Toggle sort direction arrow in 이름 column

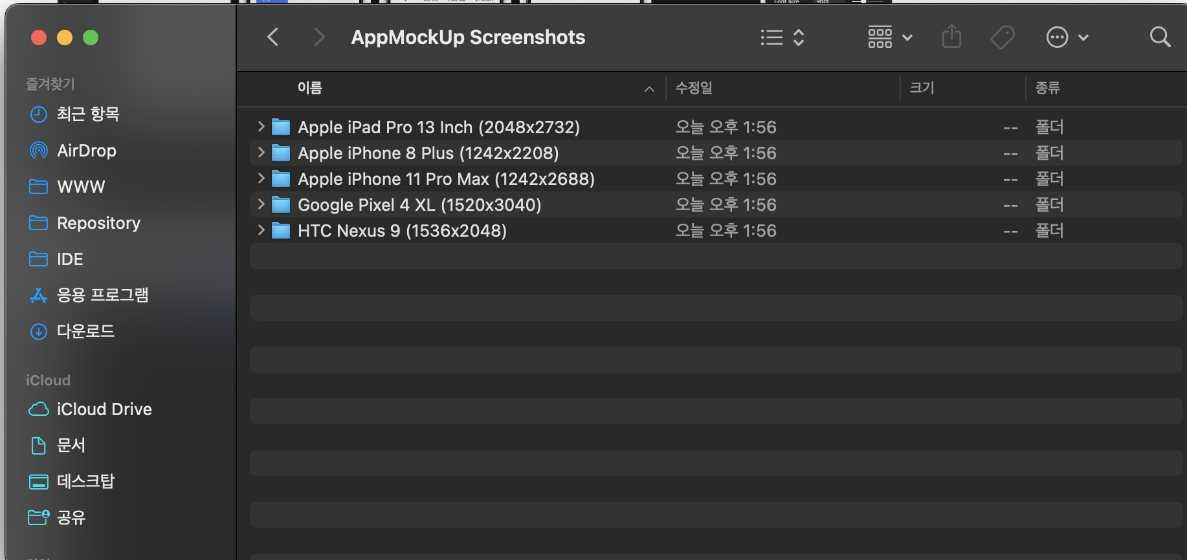click(x=649, y=89)
